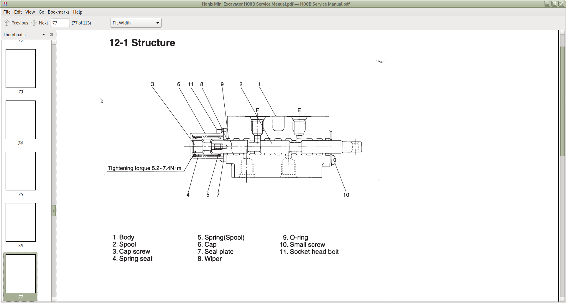Image resolution: width=566 pixels, height=303 pixels.
Task: Open the Bookmarks menu
Action: pos(59,12)
